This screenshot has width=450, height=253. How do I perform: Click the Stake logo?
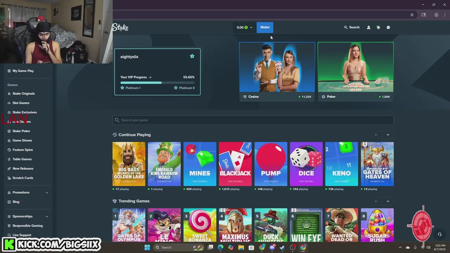click(120, 27)
